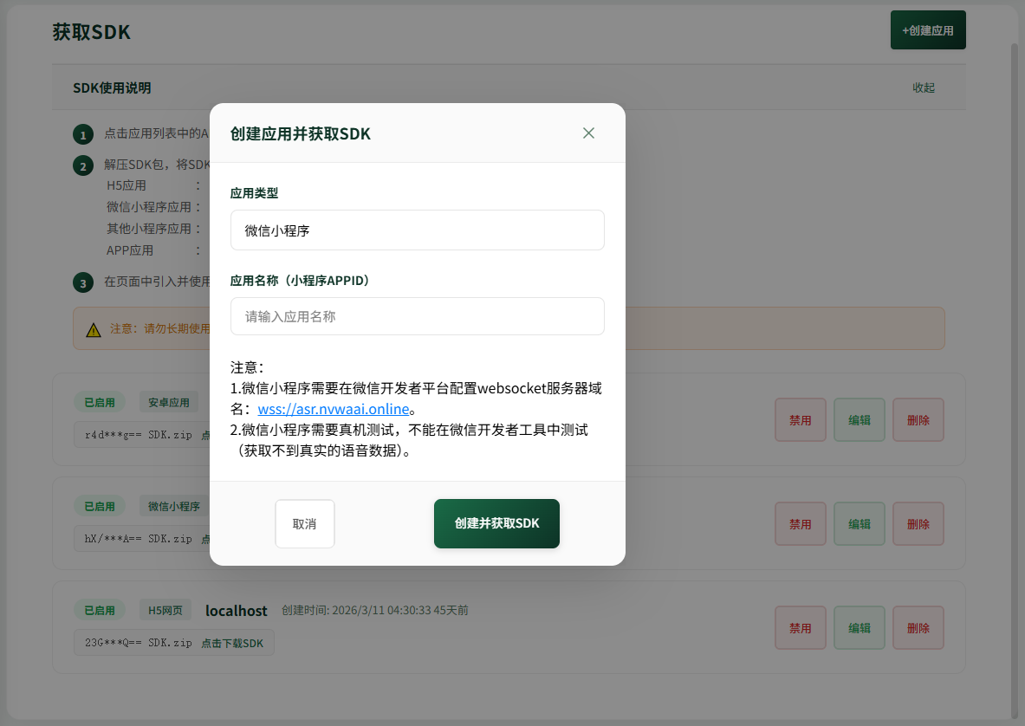Image resolution: width=1025 pixels, height=726 pixels.
Task: Edit the 安卓应用 entry via 编辑
Action: click(x=859, y=419)
